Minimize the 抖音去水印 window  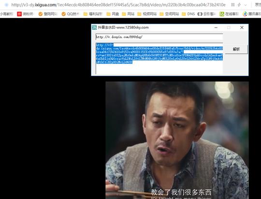click(216, 28)
